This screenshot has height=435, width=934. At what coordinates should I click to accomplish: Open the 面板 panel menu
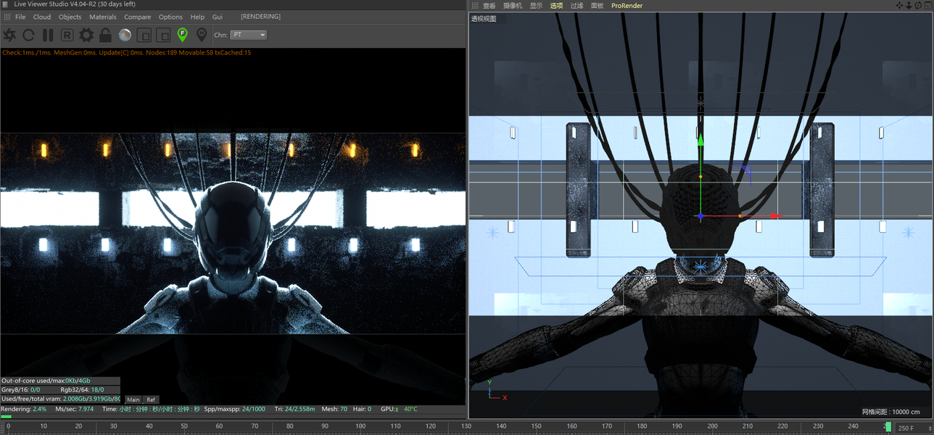tap(597, 6)
